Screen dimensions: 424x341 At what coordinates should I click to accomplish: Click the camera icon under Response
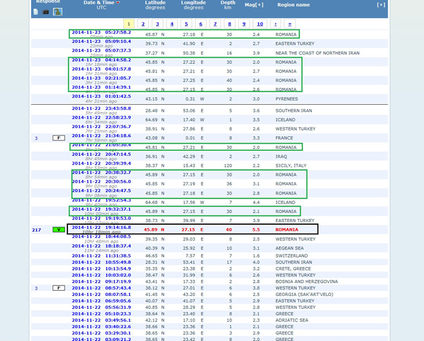(46, 11)
